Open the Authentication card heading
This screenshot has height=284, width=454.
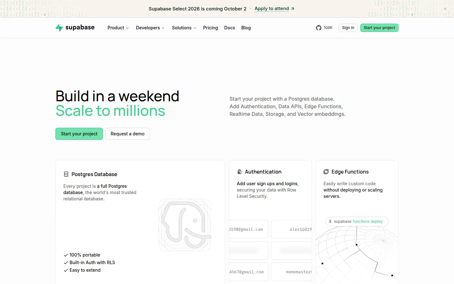click(x=263, y=172)
